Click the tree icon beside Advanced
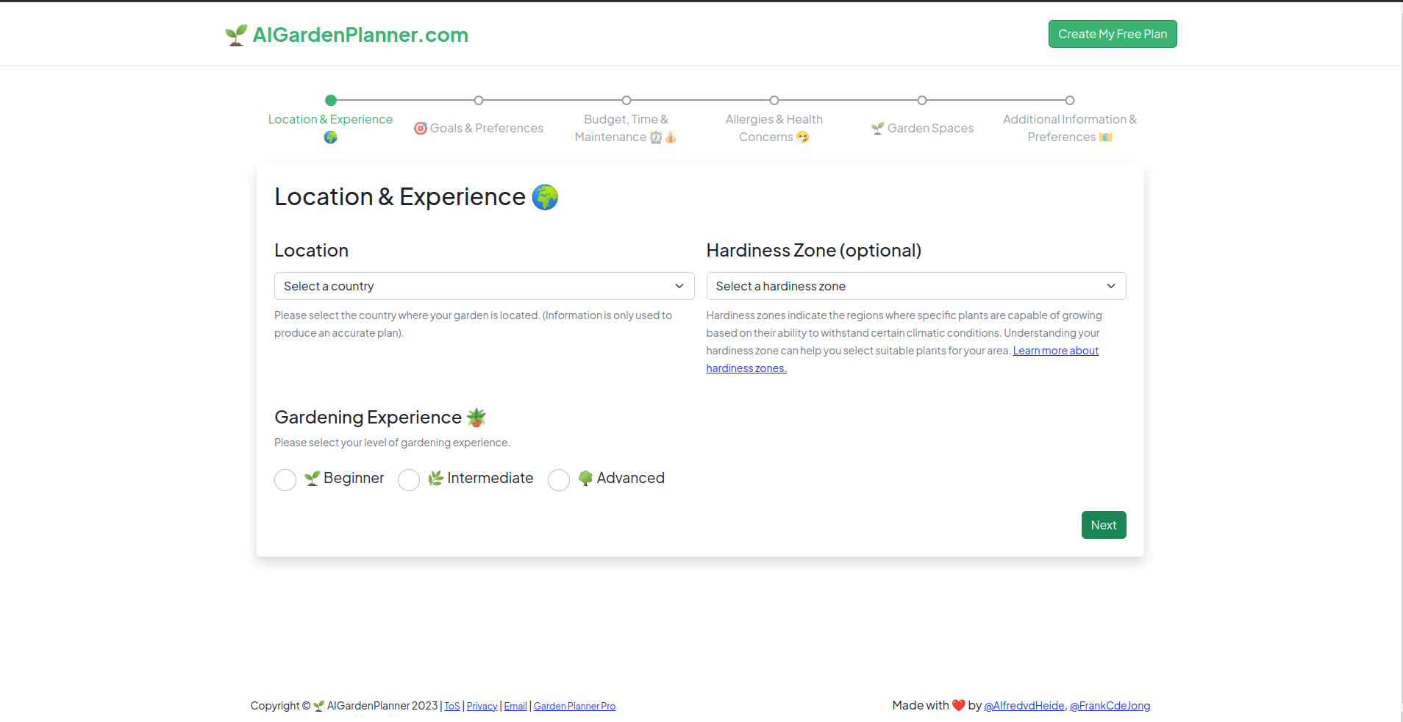The height and width of the screenshot is (722, 1403). 585,478
